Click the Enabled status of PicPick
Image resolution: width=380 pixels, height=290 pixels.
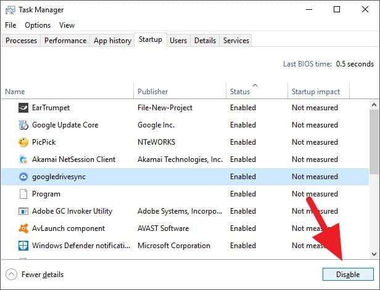click(x=243, y=142)
